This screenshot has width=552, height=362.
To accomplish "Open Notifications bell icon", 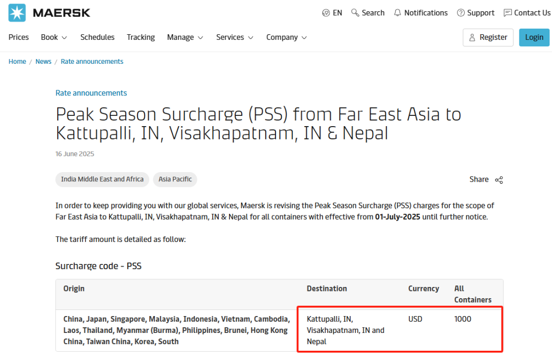I will (398, 13).
